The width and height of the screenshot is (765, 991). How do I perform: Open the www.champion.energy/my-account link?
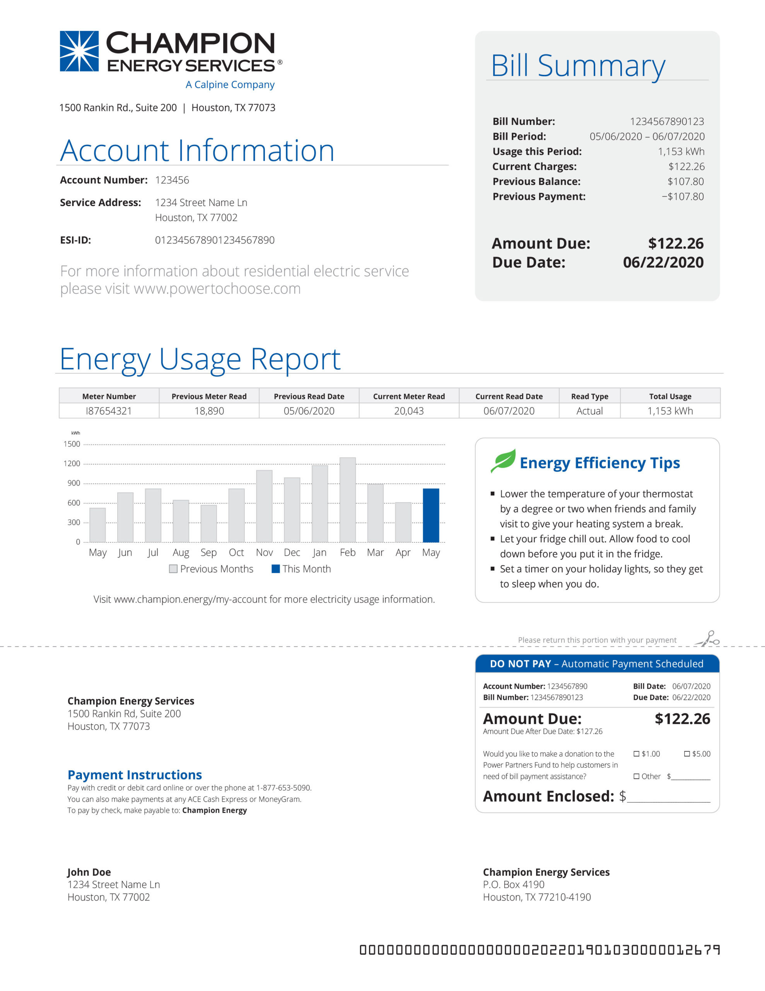[x=190, y=599]
